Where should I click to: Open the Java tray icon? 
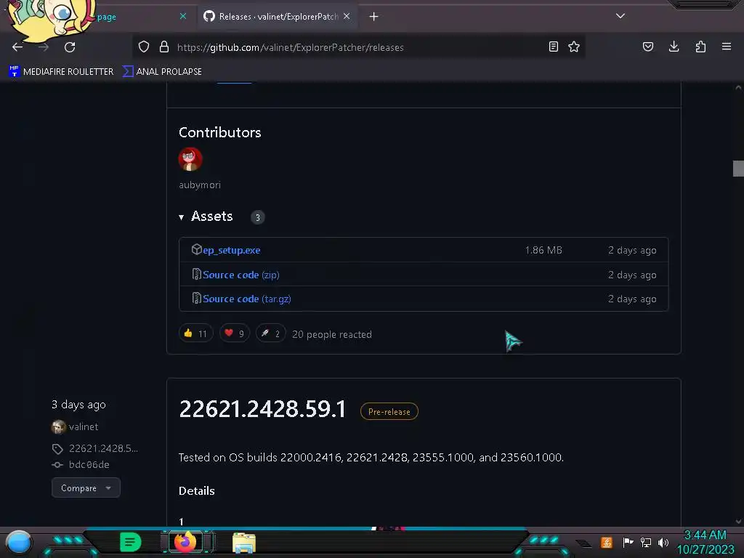[x=607, y=542]
